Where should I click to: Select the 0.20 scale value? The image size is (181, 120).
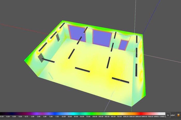coord(8,117)
